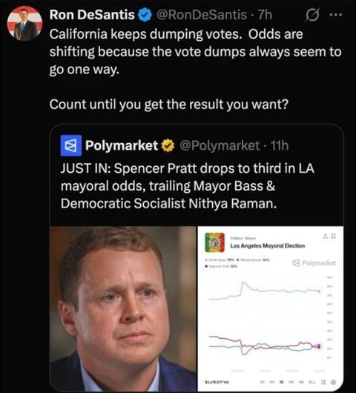Screen dimensions: 356x393
Task: Open the three-dot more options menu
Action: (336, 15)
